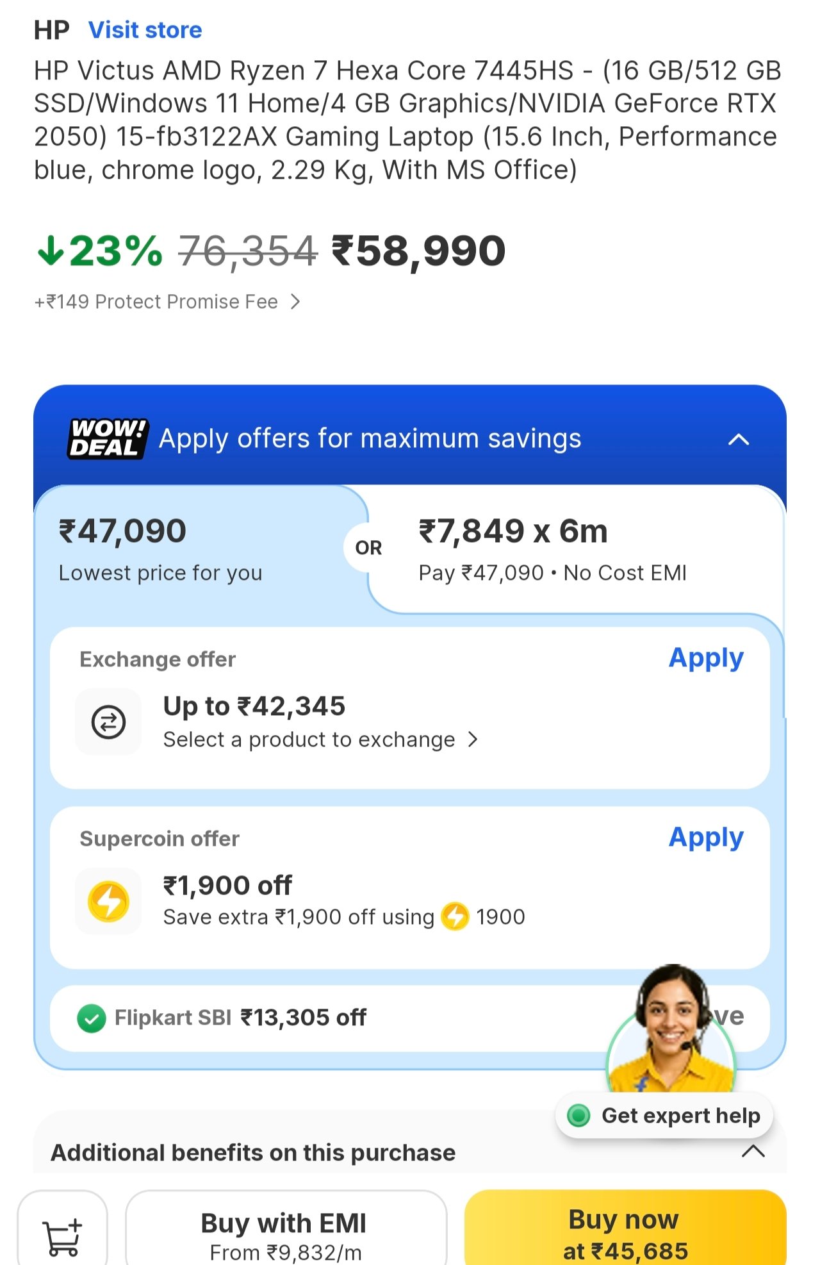Tap the green price drop arrow
820x1265 pixels.
(x=51, y=251)
